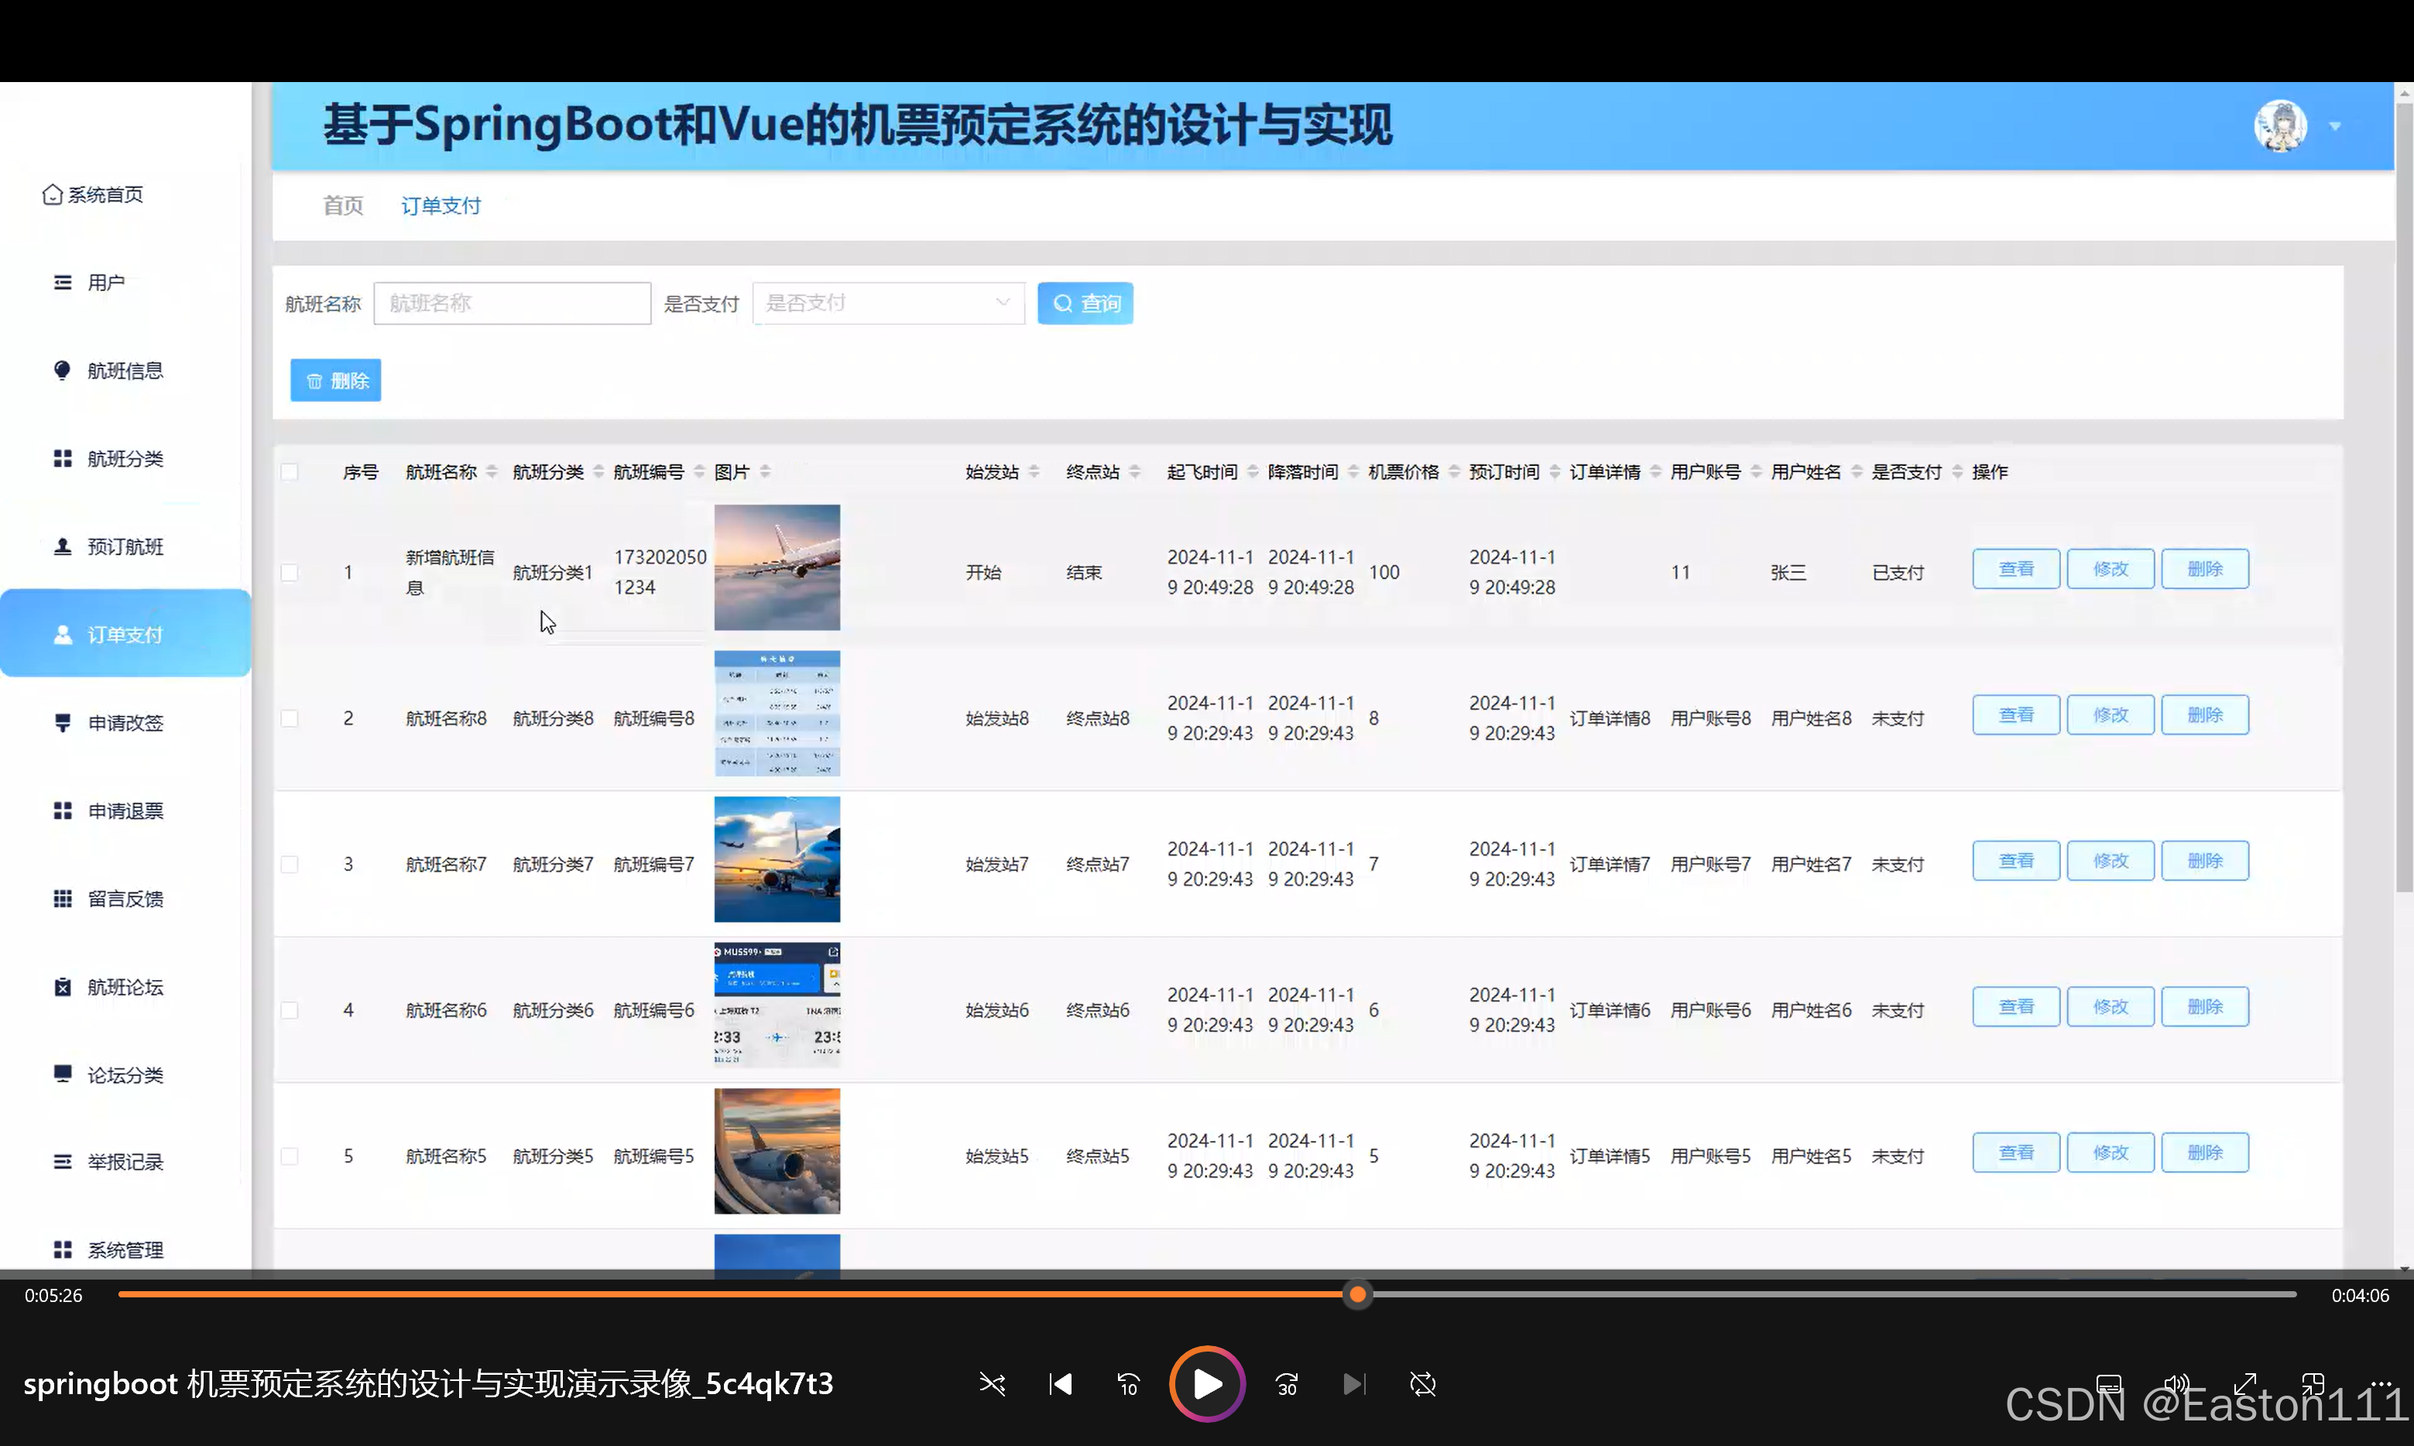
Task: Skip to the previous video
Action: pyautogui.click(x=1061, y=1383)
